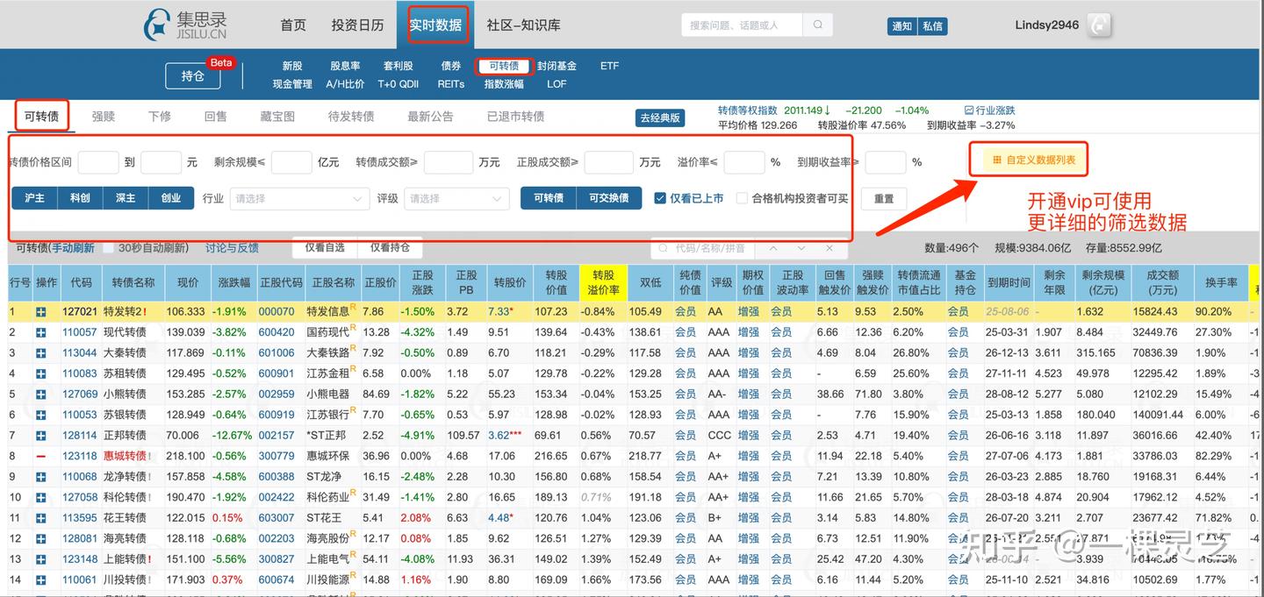
Task: Toggle the 可交换债 type filter button
Action: pyautogui.click(x=609, y=198)
